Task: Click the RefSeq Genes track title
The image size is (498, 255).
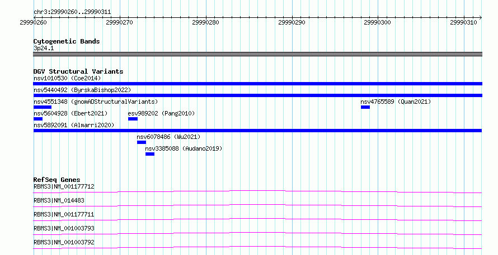Action: tap(57, 180)
